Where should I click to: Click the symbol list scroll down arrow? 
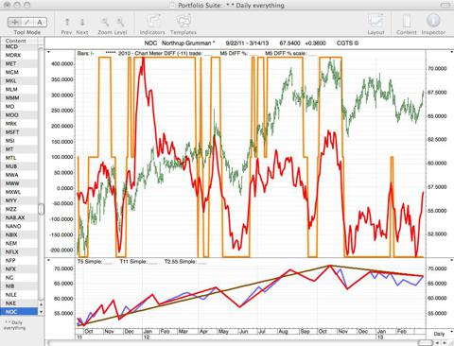pos(41,312)
